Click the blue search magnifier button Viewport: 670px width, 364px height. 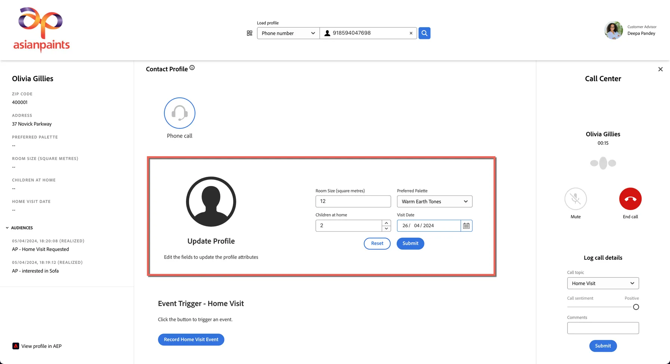(424, 33)
